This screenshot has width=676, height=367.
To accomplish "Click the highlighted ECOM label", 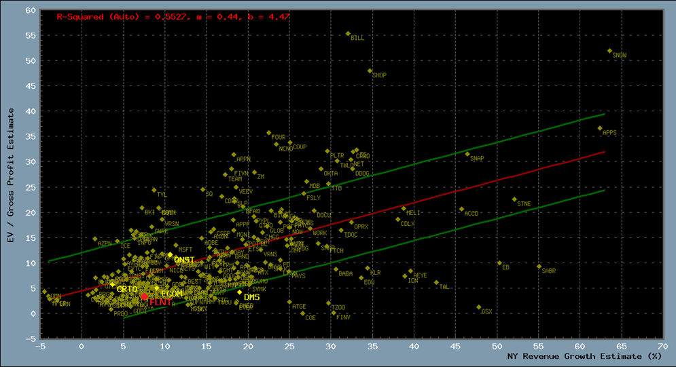I will 172,294.
